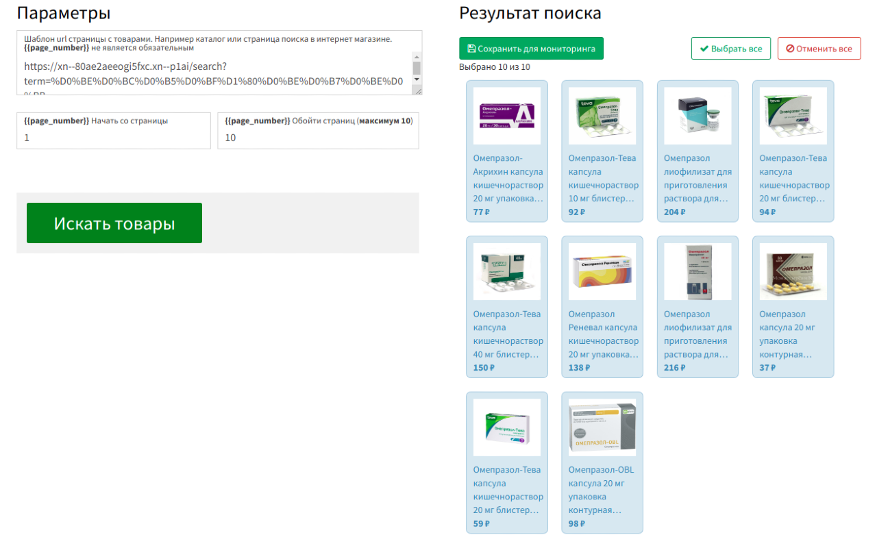Click the price 204 ₽
The width and height of the screenshot is (877, 548).
(675, 212)
